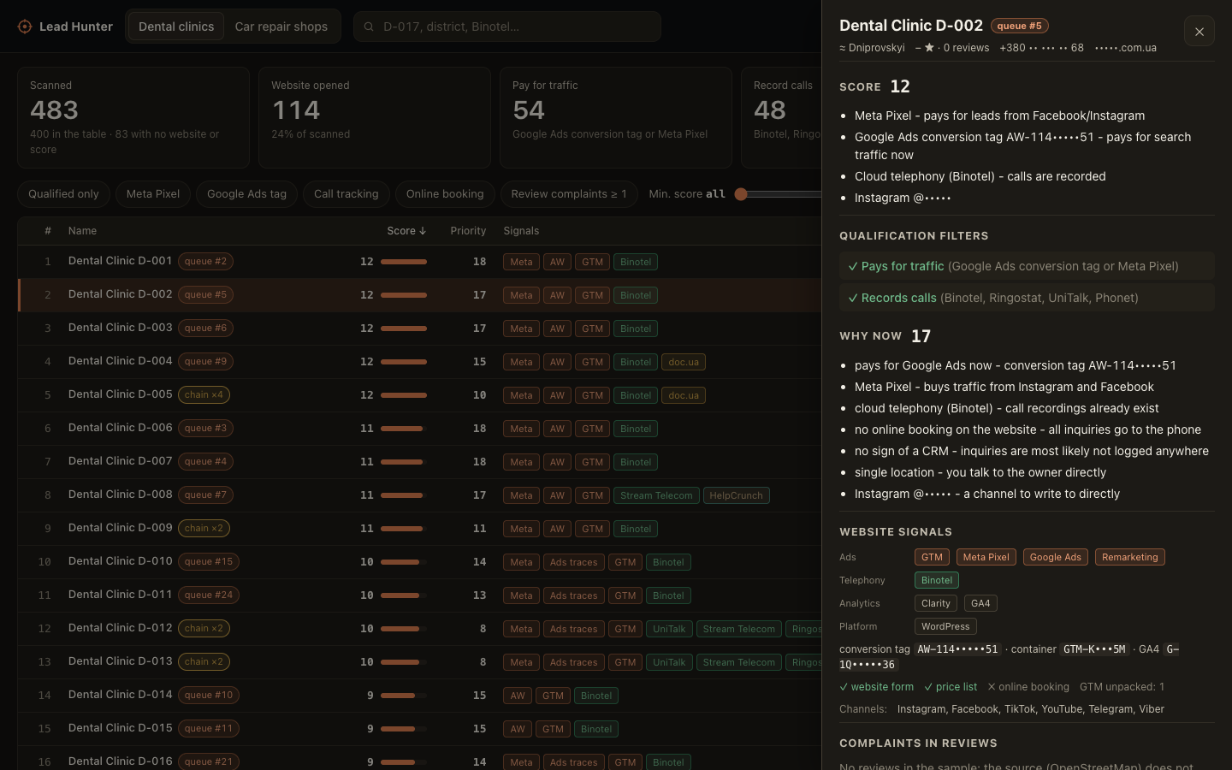The height and width of the screenshot is (770, 1232).
Task: Click the Pays for traffic qualification filter row
Action: (x=1027, y=266)
